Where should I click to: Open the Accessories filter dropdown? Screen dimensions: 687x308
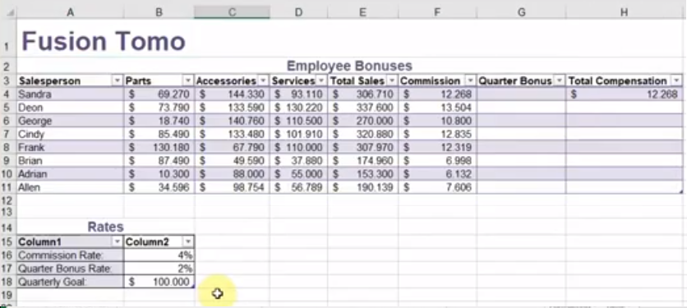263,81
